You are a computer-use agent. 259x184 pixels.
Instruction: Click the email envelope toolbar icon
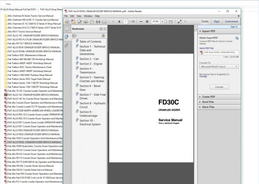pos(104,22)
